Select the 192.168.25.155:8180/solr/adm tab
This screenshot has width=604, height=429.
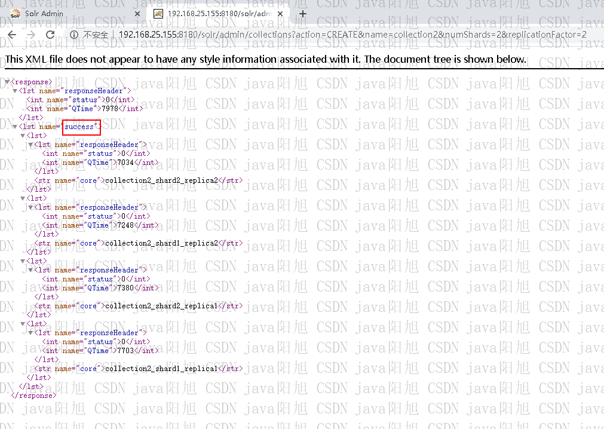pyautogui.click(x=219, y=14)
